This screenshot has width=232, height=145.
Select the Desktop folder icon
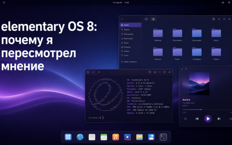coord(158,33)
